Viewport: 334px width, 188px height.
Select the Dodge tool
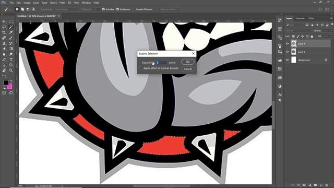tap(10, 54)
